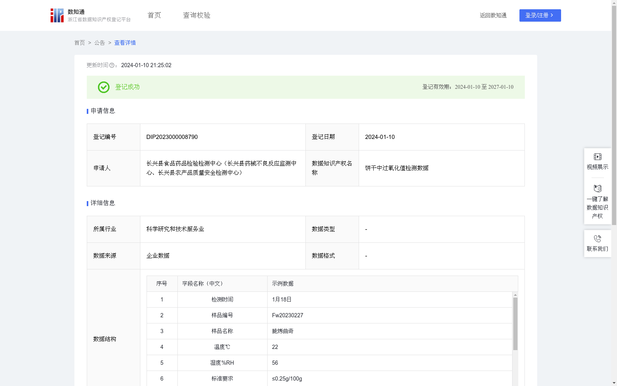
Task: Click the data structure table scrollbar thumb
Action: (x=515, y=323)
